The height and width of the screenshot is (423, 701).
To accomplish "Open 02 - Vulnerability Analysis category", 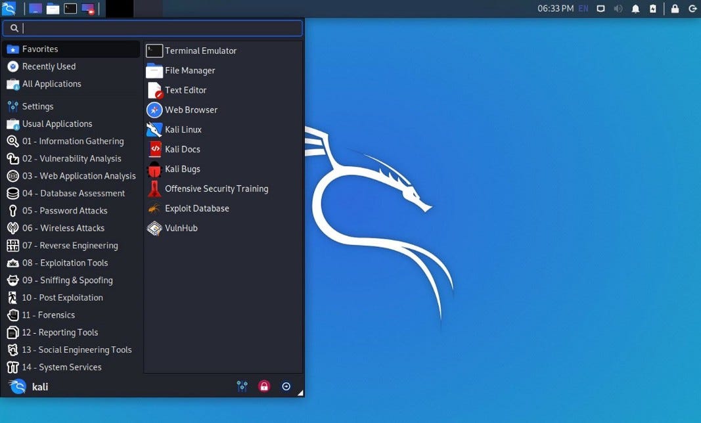I will pos(71,159).
